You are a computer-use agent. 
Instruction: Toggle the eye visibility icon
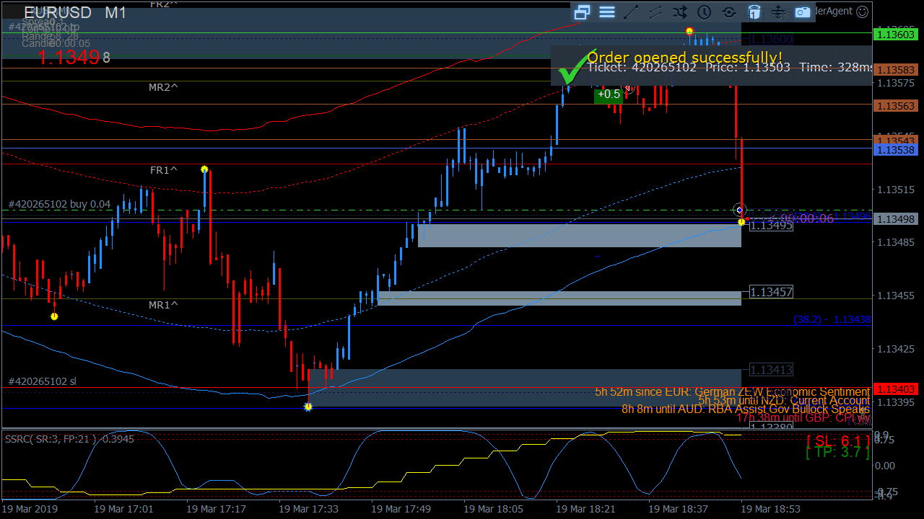pos(729,12)
